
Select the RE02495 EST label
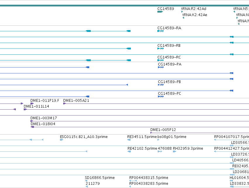tap(241, 166)
